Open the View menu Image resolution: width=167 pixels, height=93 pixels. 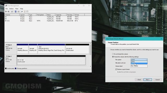[17, 9]
